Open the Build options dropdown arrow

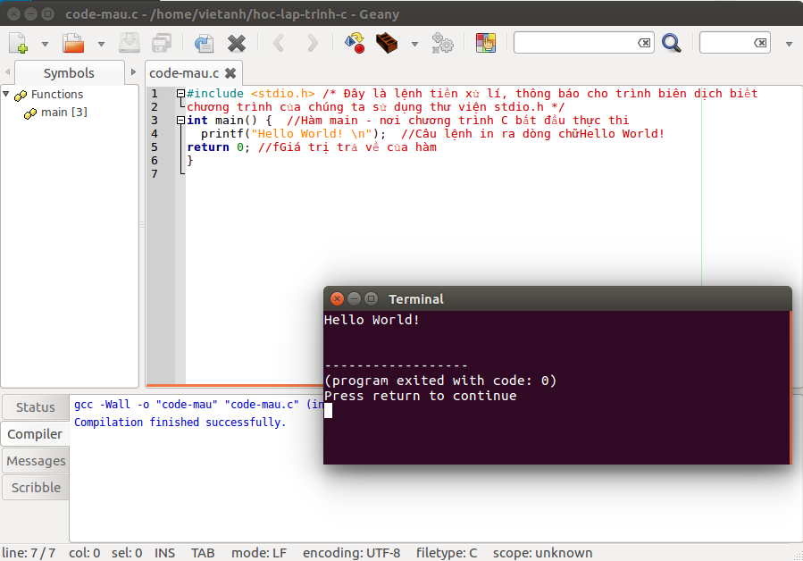(414, 44)
